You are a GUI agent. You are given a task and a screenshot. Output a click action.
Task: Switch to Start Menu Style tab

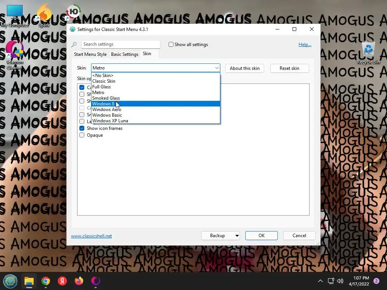[x=90, y=54]
